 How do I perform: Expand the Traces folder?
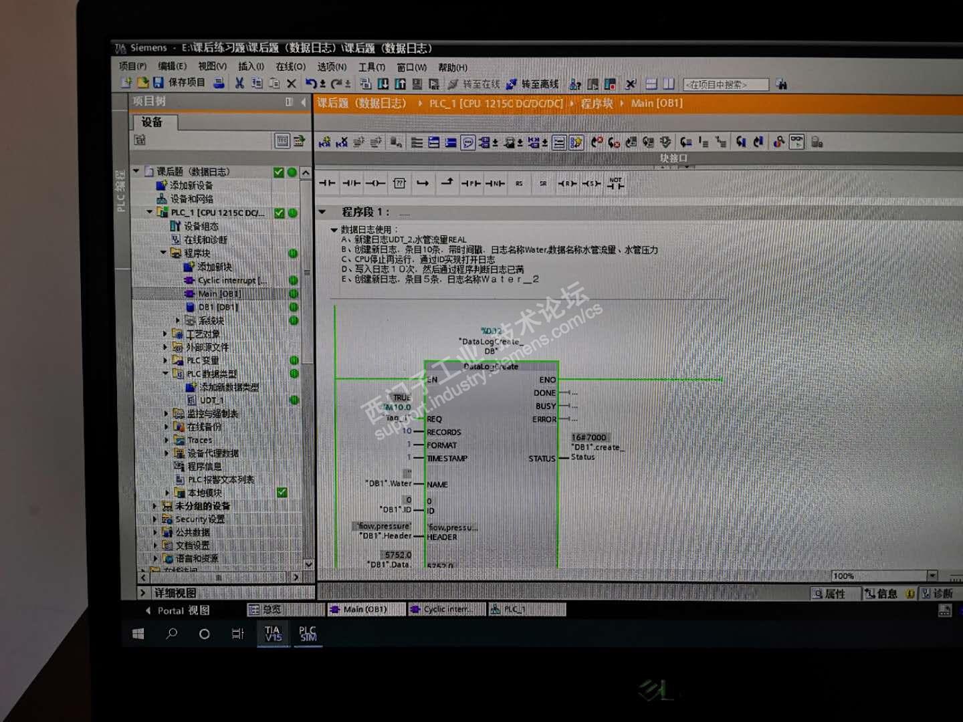pos(166,440)
